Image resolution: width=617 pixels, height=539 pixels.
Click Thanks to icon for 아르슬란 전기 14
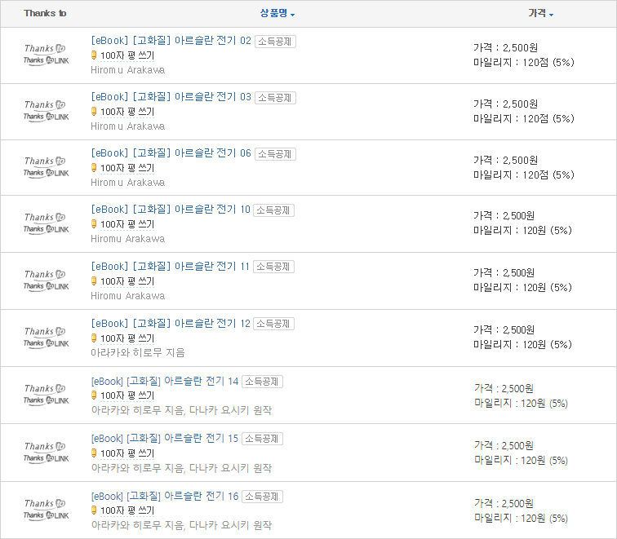[x=45, y=388]
